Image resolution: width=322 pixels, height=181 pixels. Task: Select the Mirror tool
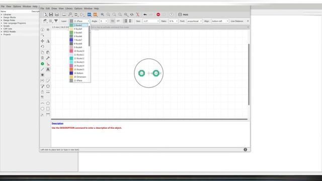pos(48,41)
